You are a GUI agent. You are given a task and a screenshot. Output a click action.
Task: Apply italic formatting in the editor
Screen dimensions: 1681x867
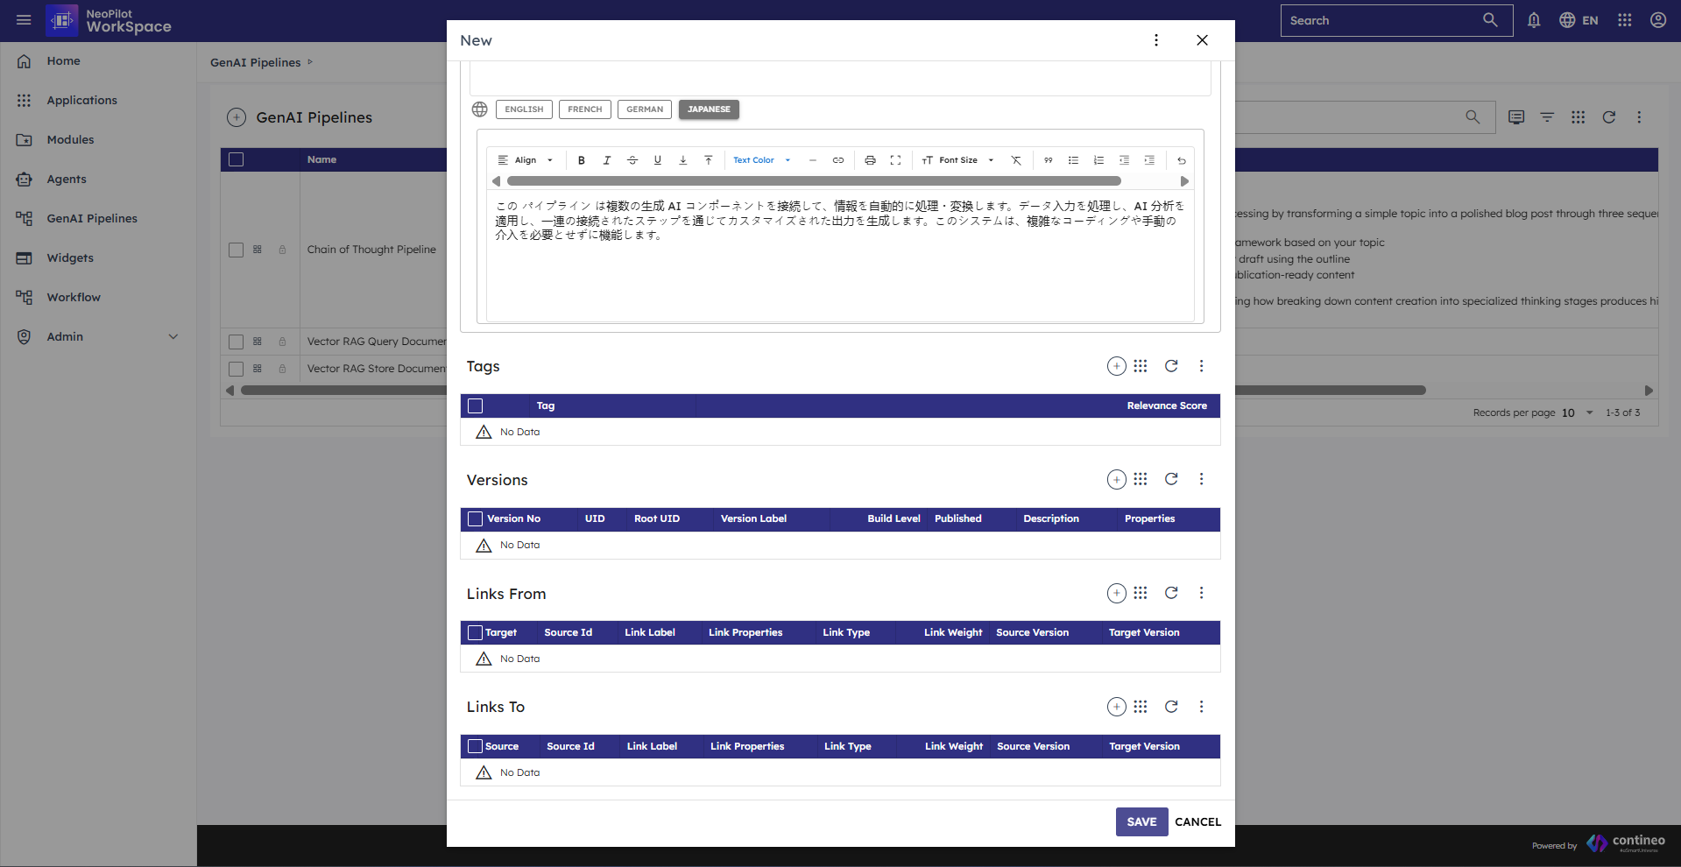point(606,160)
